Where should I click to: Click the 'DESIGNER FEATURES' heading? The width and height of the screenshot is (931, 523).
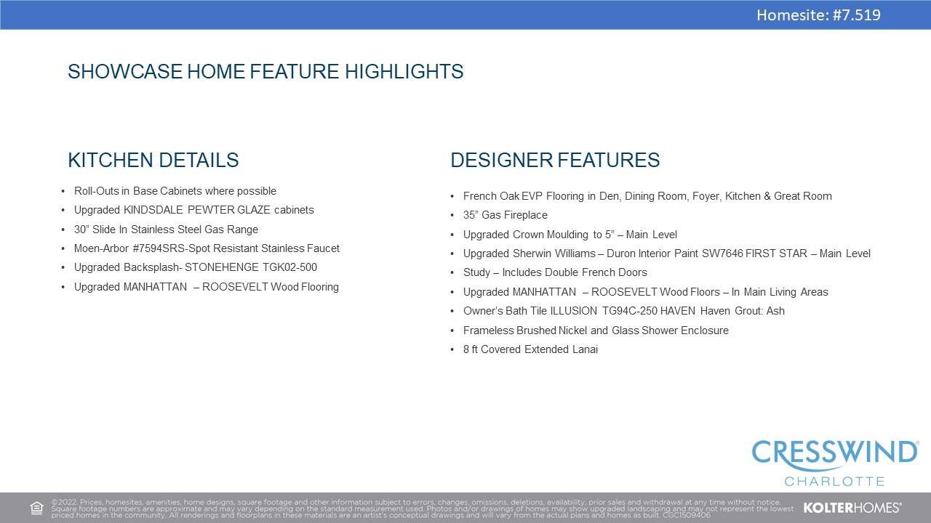click(x=555, y=160)
